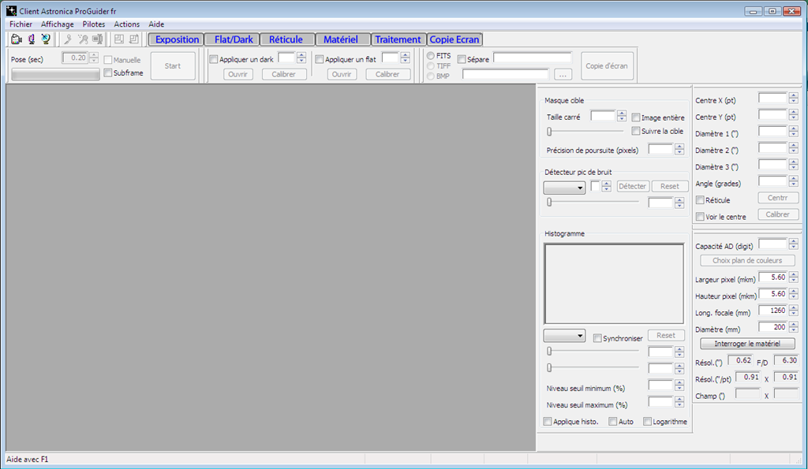Viewport: 808px width, 469px height.
Task: Switch to the Exposition tab
Action: pos(176,39)
